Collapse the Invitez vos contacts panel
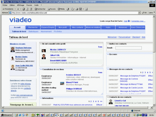156x117 pixels. [108, 44]
